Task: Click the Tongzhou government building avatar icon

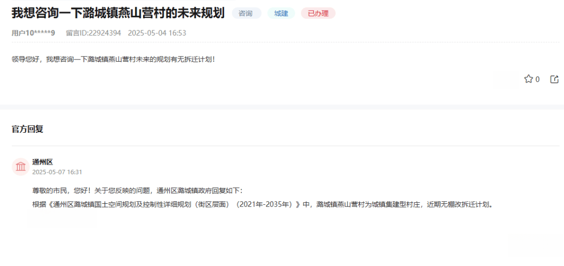Action: [20, 167]
